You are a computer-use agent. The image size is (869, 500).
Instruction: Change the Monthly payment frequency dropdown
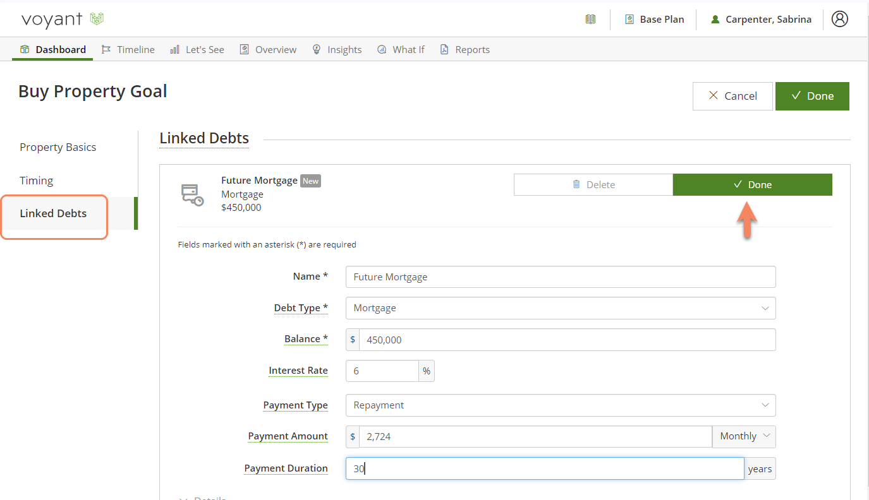point(744,436)
